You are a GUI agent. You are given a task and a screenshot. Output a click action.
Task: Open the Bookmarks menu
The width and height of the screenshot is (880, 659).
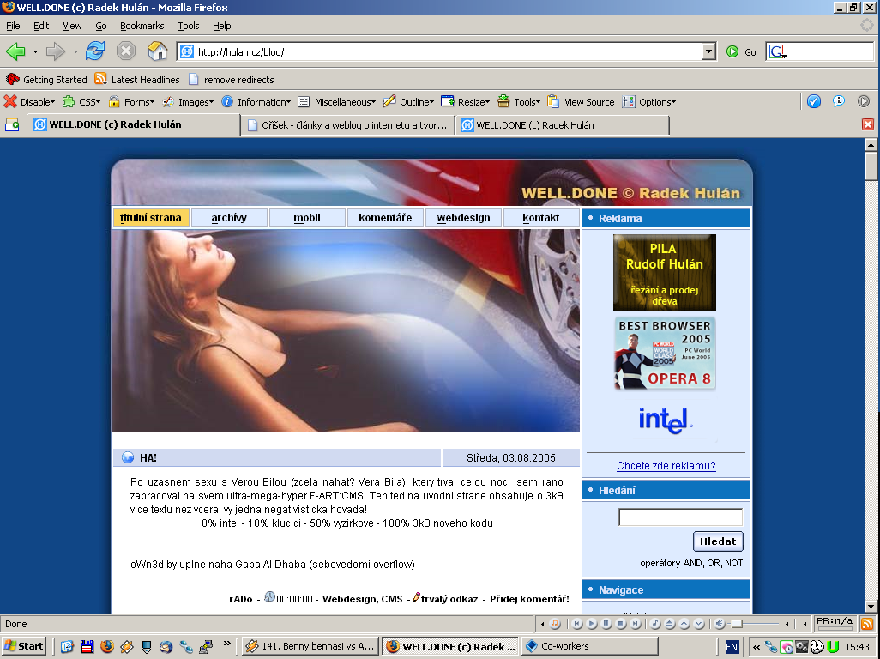click(x=142, y=27)
